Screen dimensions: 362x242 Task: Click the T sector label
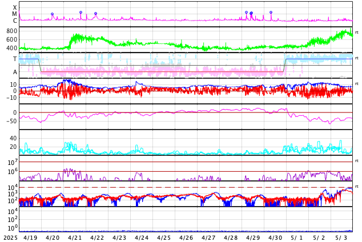tap(15, 59)
